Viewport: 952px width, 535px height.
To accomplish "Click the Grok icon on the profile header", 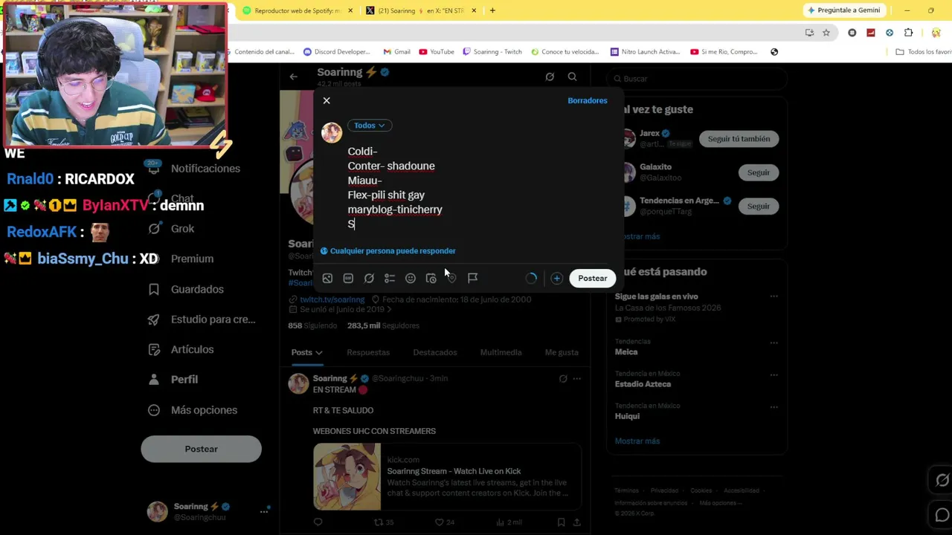I will (x=550, y=77).
